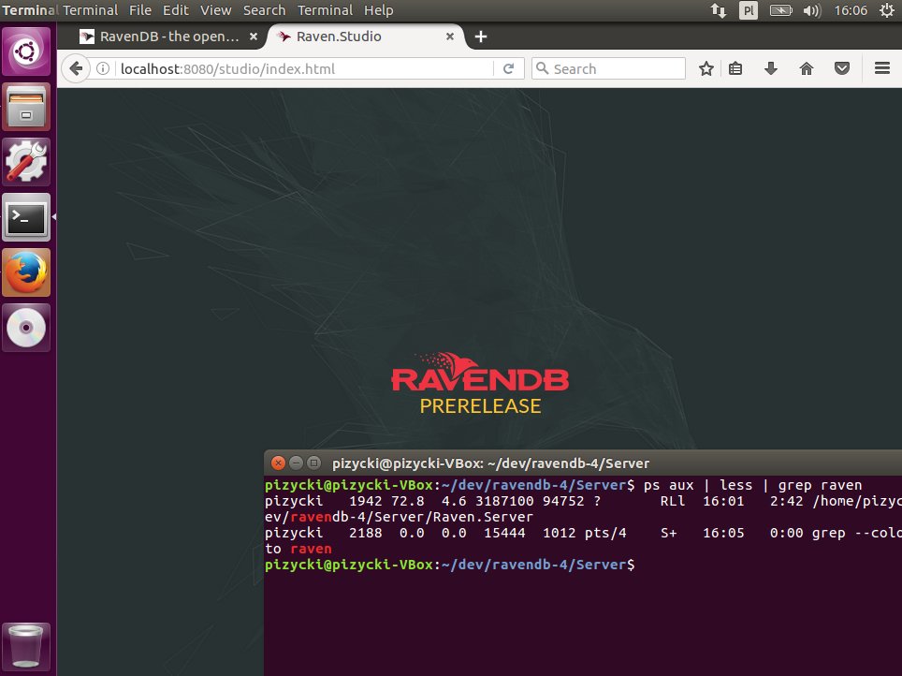Open the Pl keyboard layout indicator
The height and width of the screenshot is (676, 902).
point(748,10)
